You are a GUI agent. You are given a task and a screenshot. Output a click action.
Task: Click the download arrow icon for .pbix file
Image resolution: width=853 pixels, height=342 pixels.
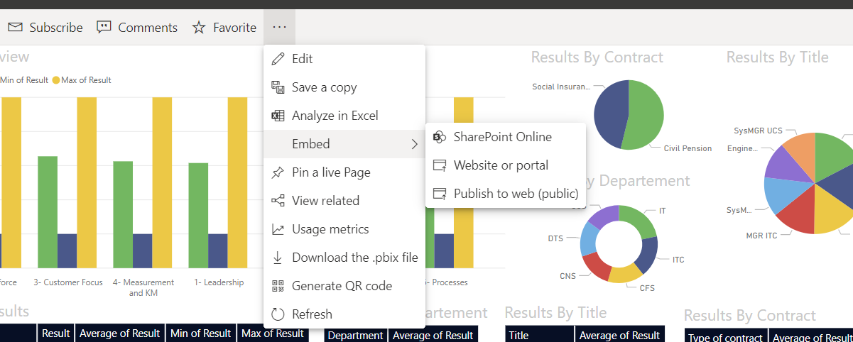(278, 258)
